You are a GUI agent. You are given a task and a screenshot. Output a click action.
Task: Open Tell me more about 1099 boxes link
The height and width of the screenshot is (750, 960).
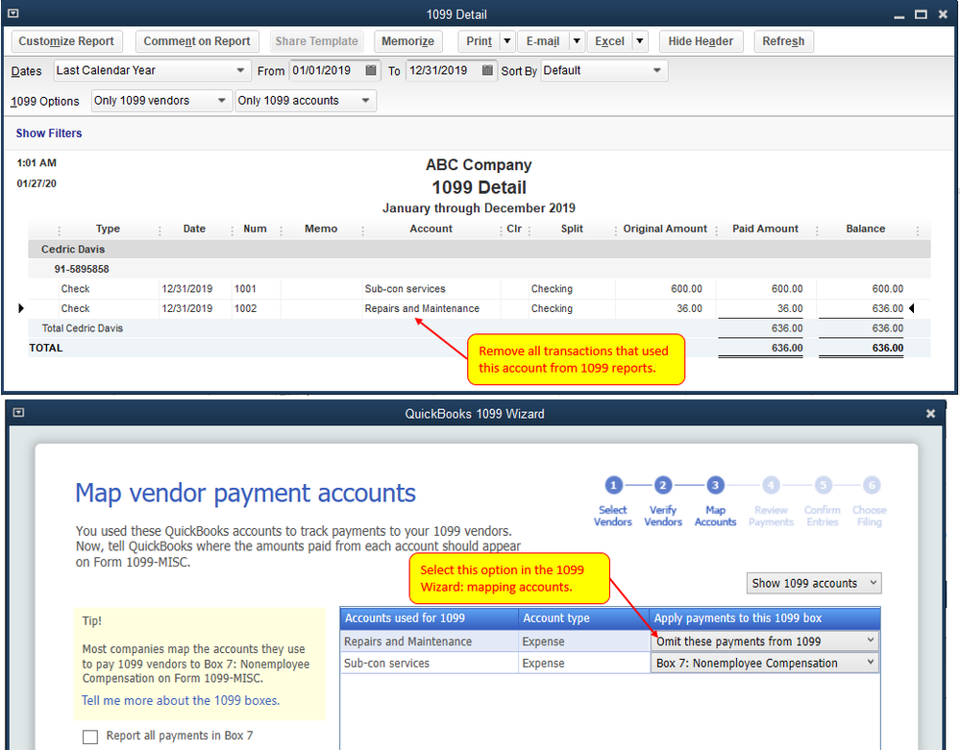(181, 700)
